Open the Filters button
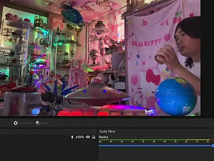 point(42,123)
